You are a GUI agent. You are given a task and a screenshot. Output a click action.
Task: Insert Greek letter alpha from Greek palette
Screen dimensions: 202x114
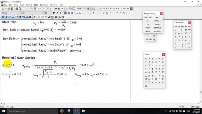click(146, 59)
